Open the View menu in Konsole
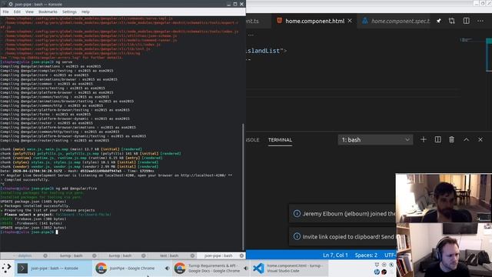This screenshot has height=277, width=492. click(x=29, y=12)
